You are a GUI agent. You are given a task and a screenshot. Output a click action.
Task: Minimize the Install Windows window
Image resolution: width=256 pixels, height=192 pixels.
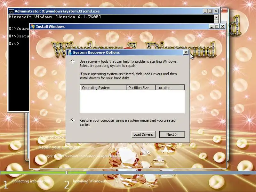point(212,27)
